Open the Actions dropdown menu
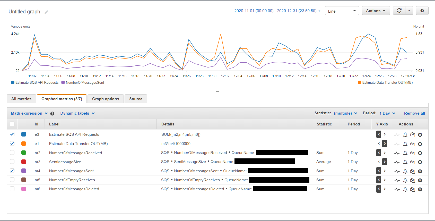435x221 pixels. [376, 11]
